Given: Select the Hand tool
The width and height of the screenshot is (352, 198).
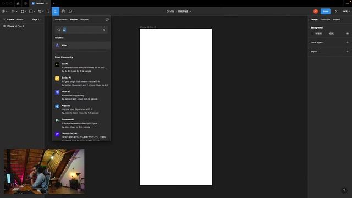Looking at the screenshot, I should [x=63, y=11].
